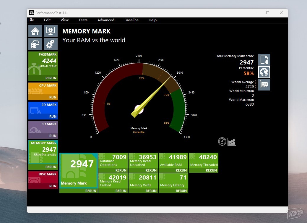
Task: Select the Available RAM 41989 tile
Action: 173,161
